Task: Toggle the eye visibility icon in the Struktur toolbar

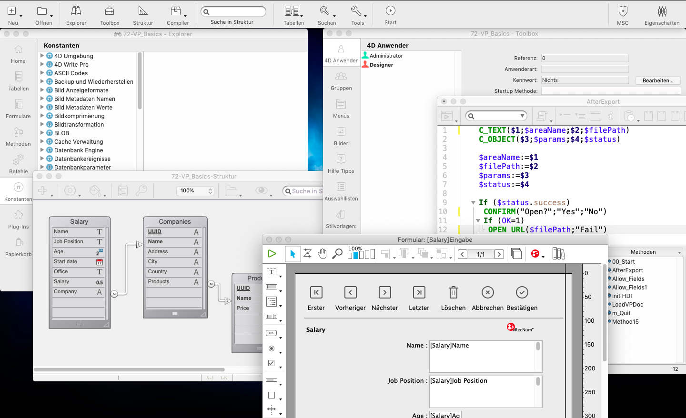Action: tap(261, 190)
